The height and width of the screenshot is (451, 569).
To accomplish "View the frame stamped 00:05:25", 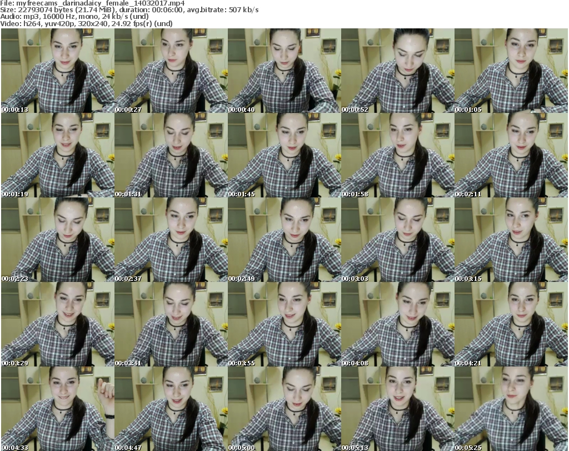I will click(x=511, y=409).
